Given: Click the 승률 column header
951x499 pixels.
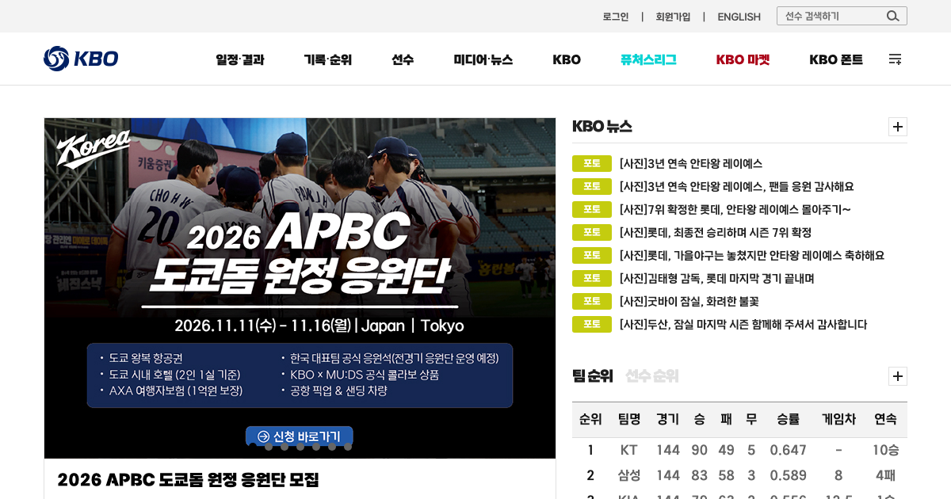Looking at the screenshot, I should (788, 419).
